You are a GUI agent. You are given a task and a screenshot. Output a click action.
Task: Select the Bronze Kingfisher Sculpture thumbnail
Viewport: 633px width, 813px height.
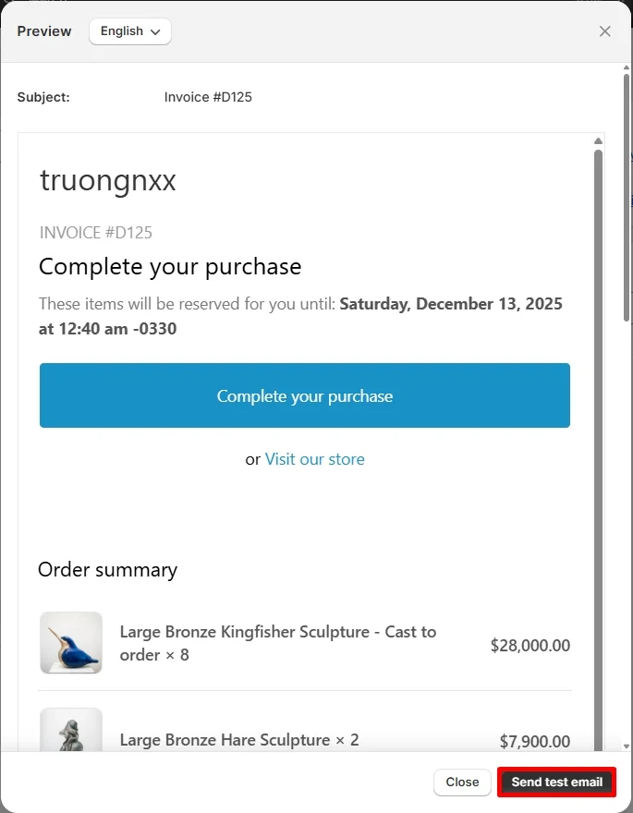(x=71, y=645)
